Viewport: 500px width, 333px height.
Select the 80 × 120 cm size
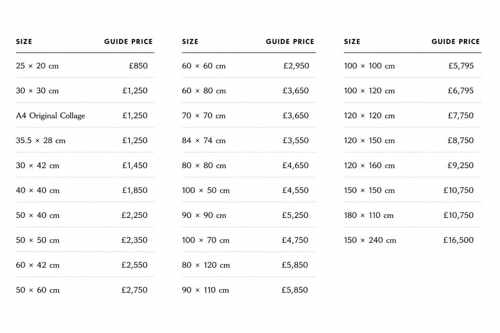(x=206, y=265)
